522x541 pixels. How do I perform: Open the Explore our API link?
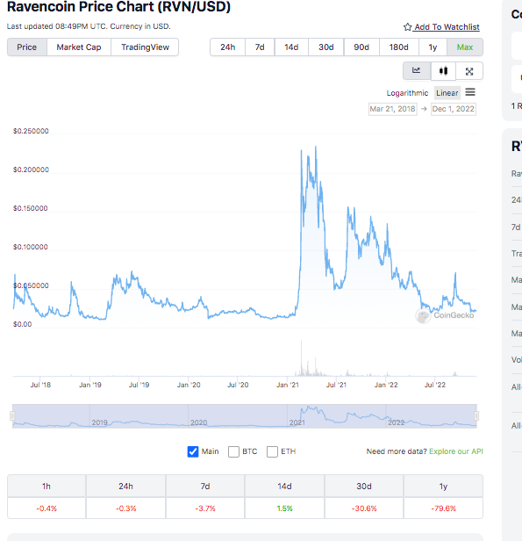(456, 451)
